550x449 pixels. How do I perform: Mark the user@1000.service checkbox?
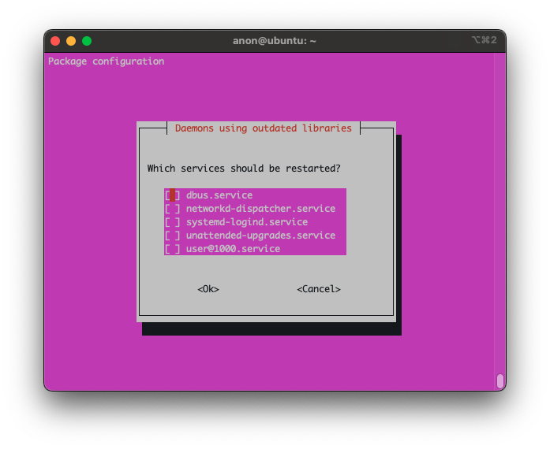coord(173,249)
